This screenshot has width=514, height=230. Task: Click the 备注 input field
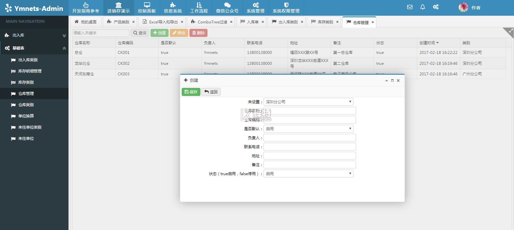click(x=310, y=165)
